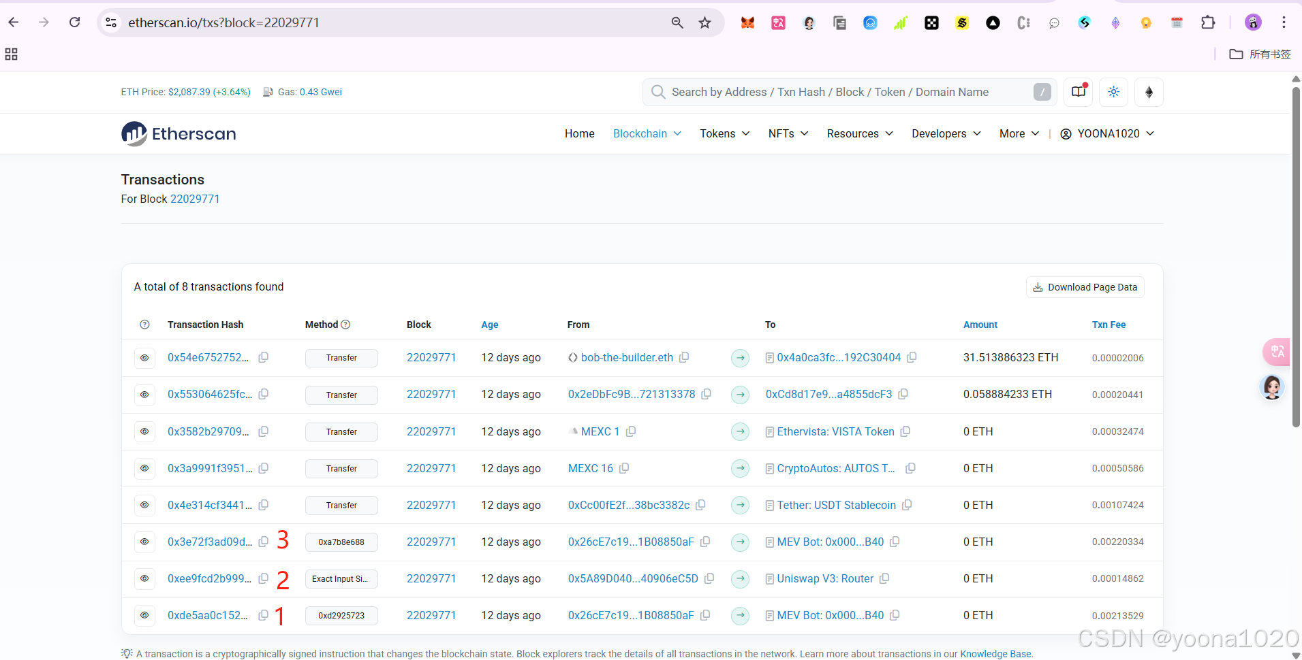The width and height of the screenshot is (1302, 660).
Task: Copy the MEXC 1 sender address
Action: (x=631, y=431)
